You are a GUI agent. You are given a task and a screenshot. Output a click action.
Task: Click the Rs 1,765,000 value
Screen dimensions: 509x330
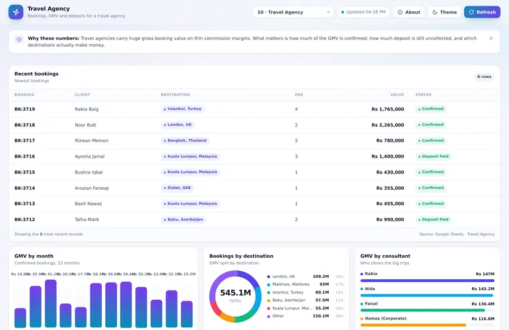(x=388, y=109)
